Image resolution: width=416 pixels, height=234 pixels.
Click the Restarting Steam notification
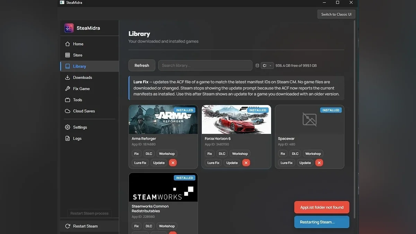tap(322, 222)
